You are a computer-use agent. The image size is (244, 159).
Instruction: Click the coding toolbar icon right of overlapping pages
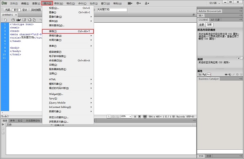click(x=35, y=20)
